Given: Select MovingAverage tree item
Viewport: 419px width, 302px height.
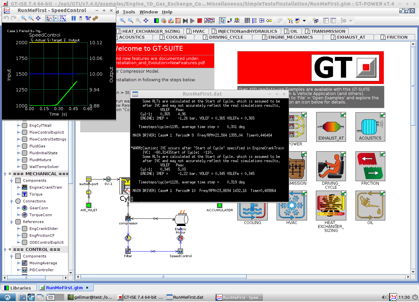Looking at the screenshot, I should 43,263.
